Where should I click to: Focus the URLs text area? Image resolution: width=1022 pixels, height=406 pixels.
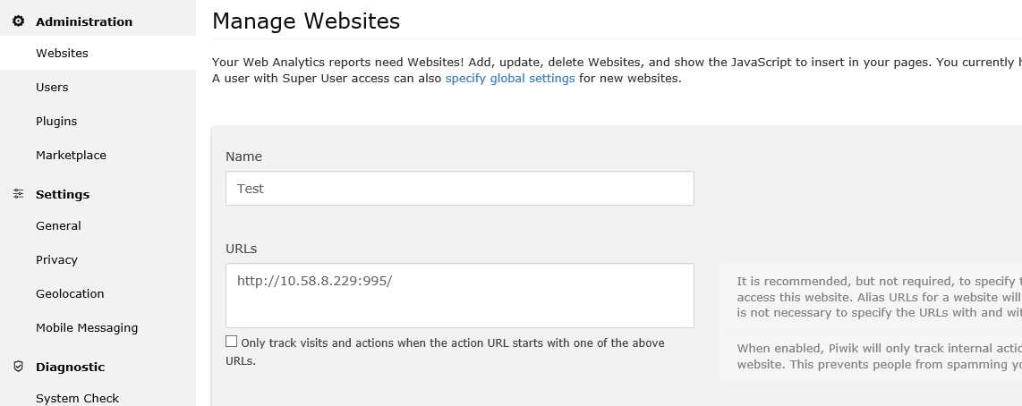click(459, 295)
